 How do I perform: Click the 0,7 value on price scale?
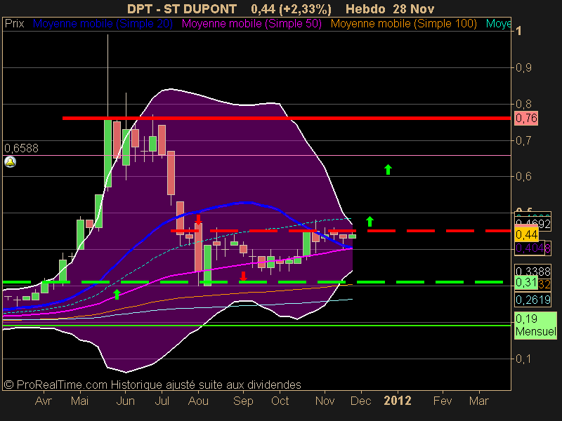point(523,140)
